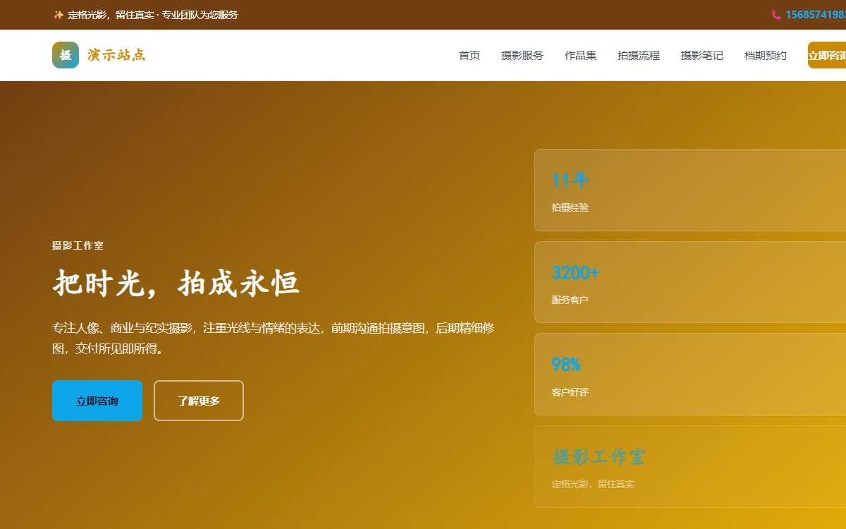Click the sparkle icon in top banner
Screen dimensions: 846x529
(x=59, y=15)
